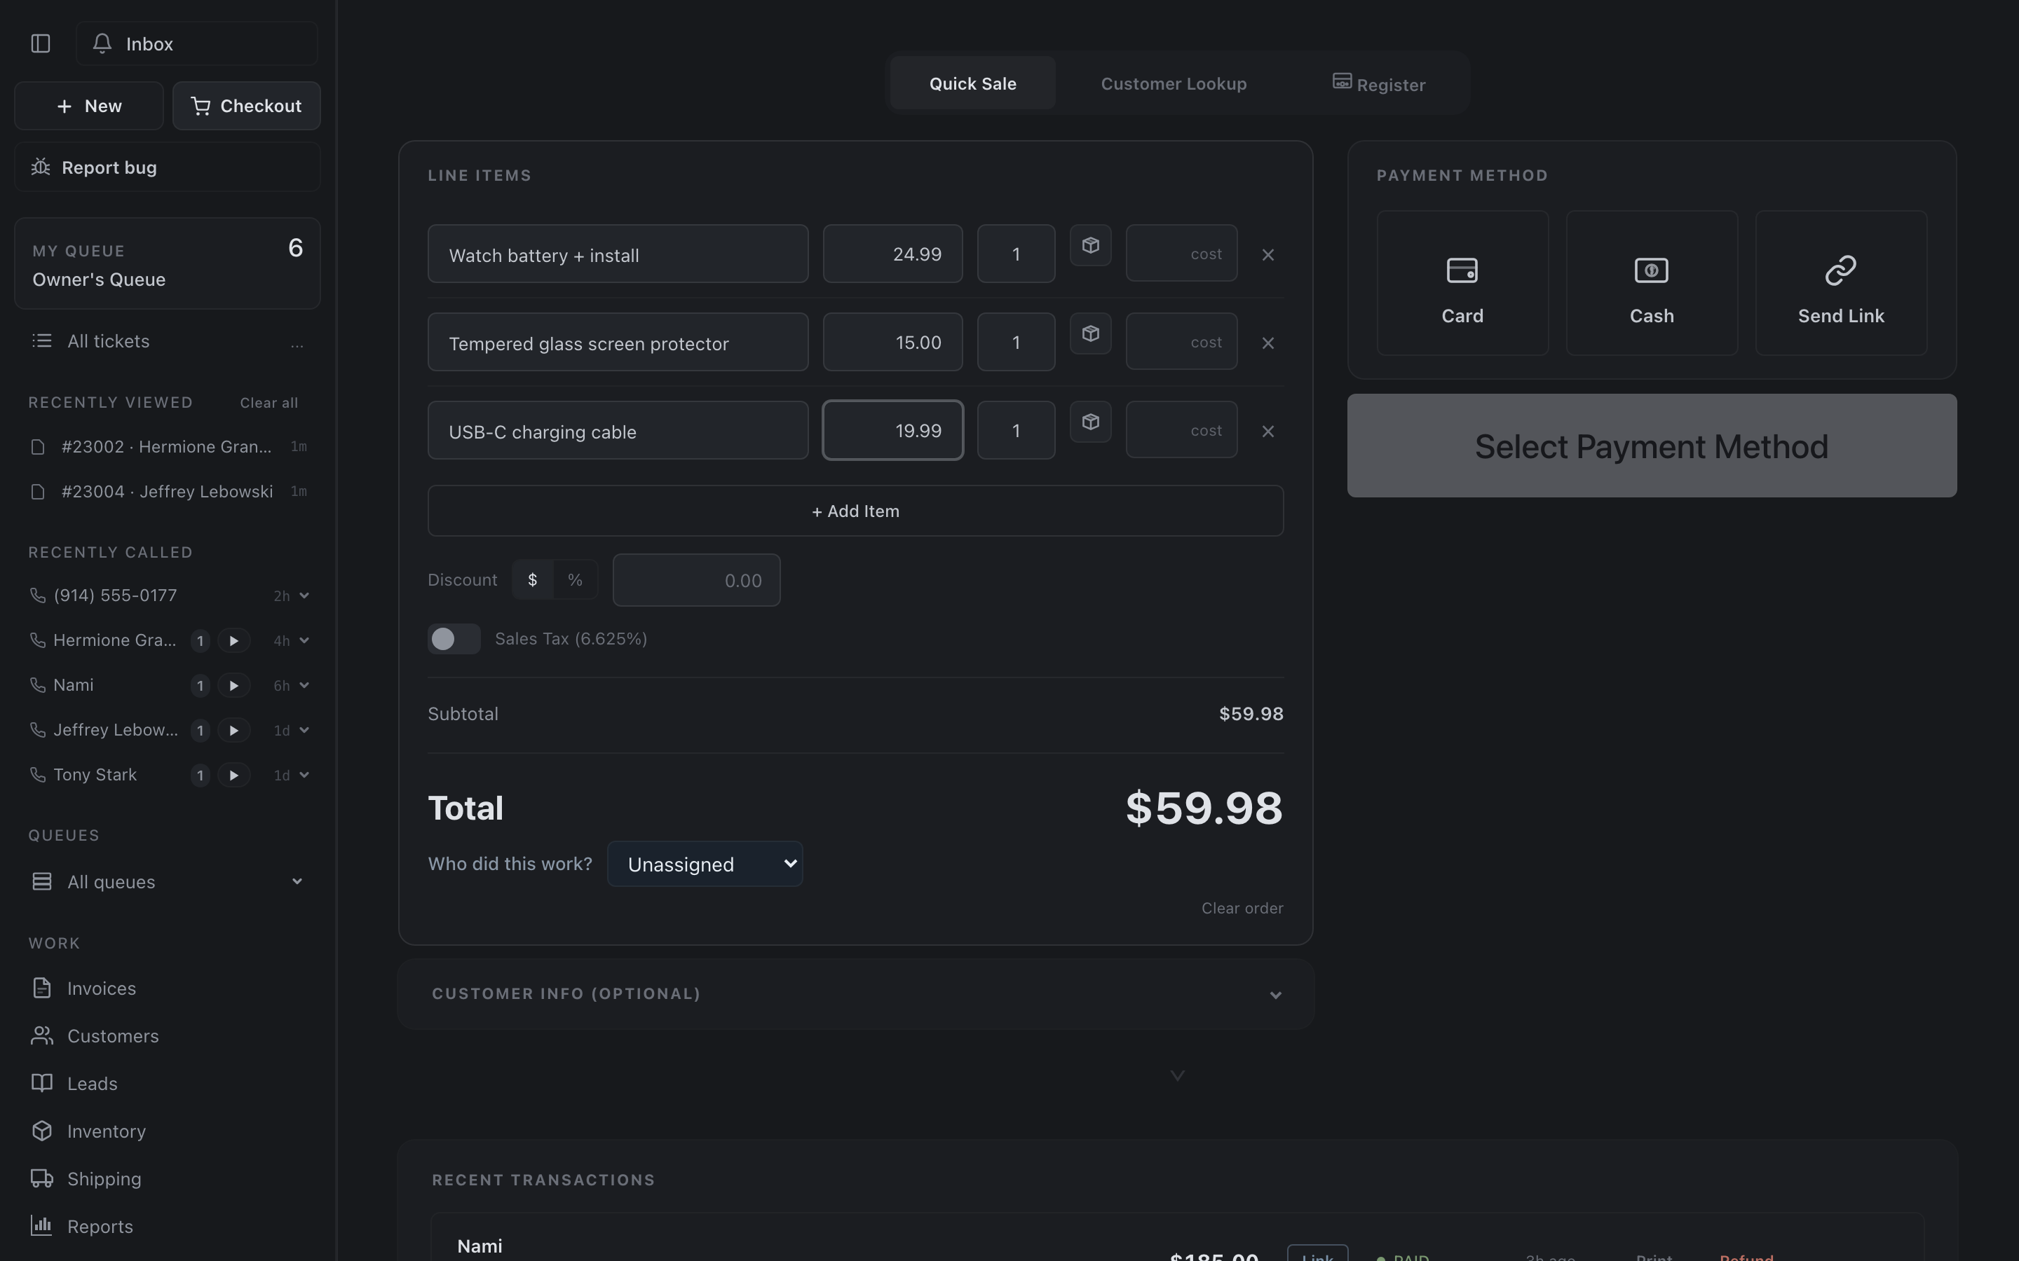Play the Nami call recording
2019x1261 pixels.
tap(233, 686)
